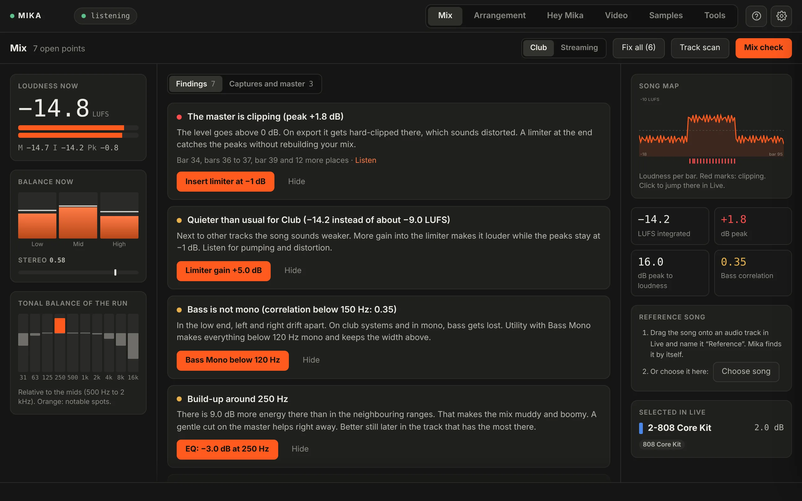Image resolution: width=802 pixels, height=501 pixels.
Task: Select the Findings sub-tab
Action: tap(195, 84)
